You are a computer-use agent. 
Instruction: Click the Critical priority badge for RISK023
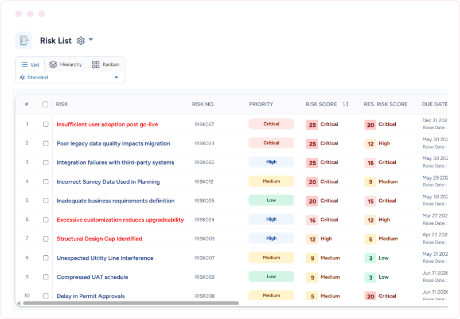(271, 143)
